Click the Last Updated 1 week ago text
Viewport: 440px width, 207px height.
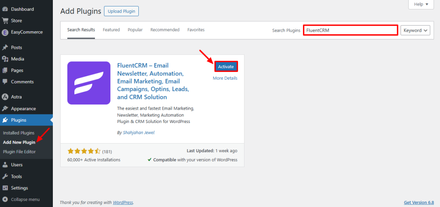pos(212,151)
